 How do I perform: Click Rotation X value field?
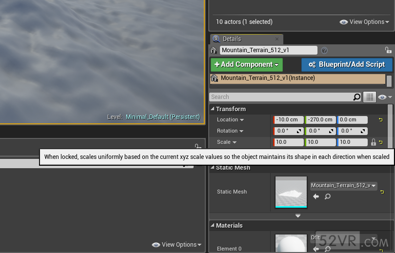coord(288,131)
